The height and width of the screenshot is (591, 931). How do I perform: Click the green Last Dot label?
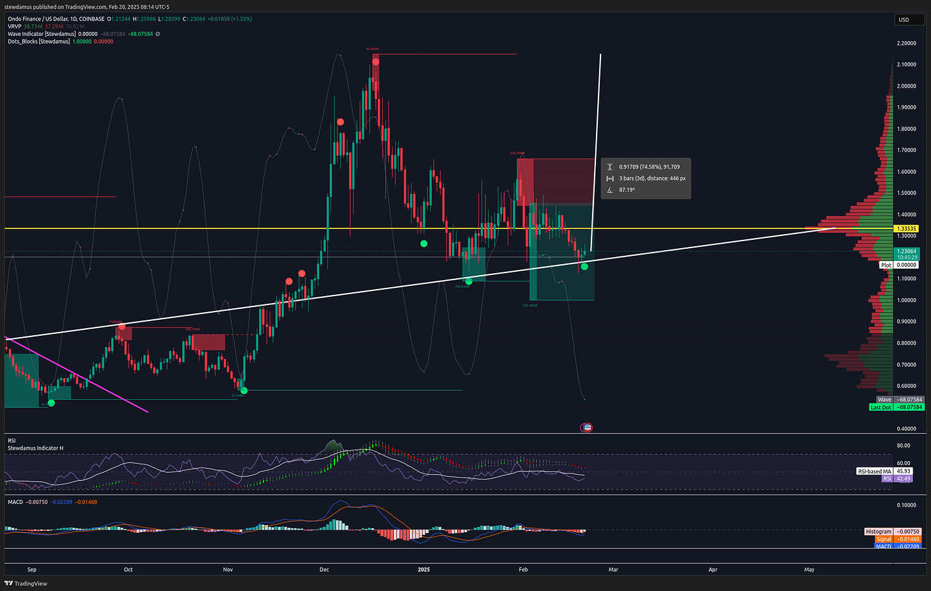tap(896, 407)
